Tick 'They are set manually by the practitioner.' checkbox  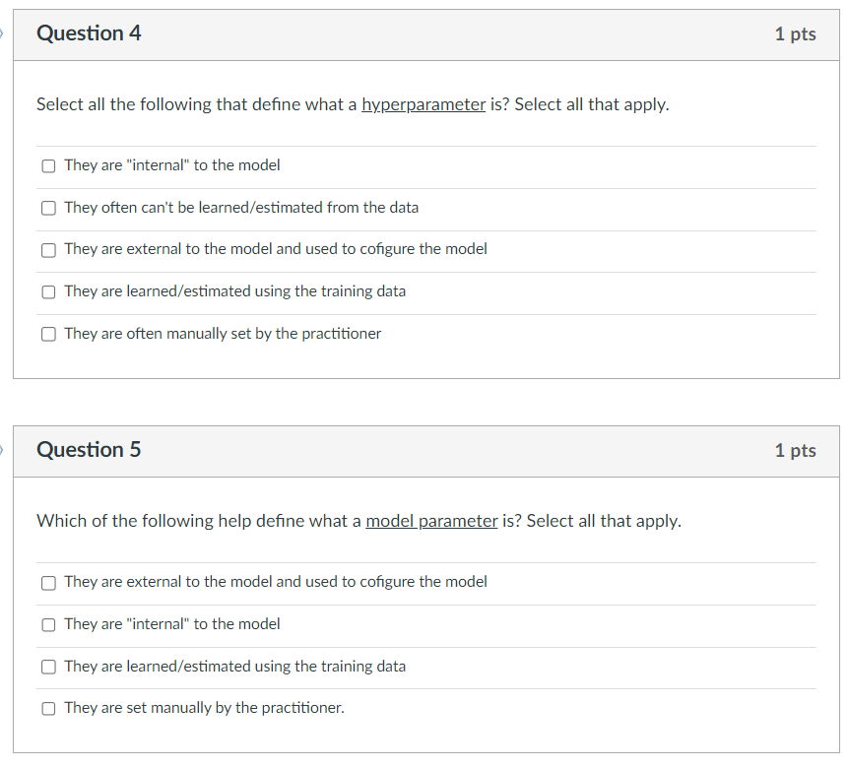coord(48,708)
